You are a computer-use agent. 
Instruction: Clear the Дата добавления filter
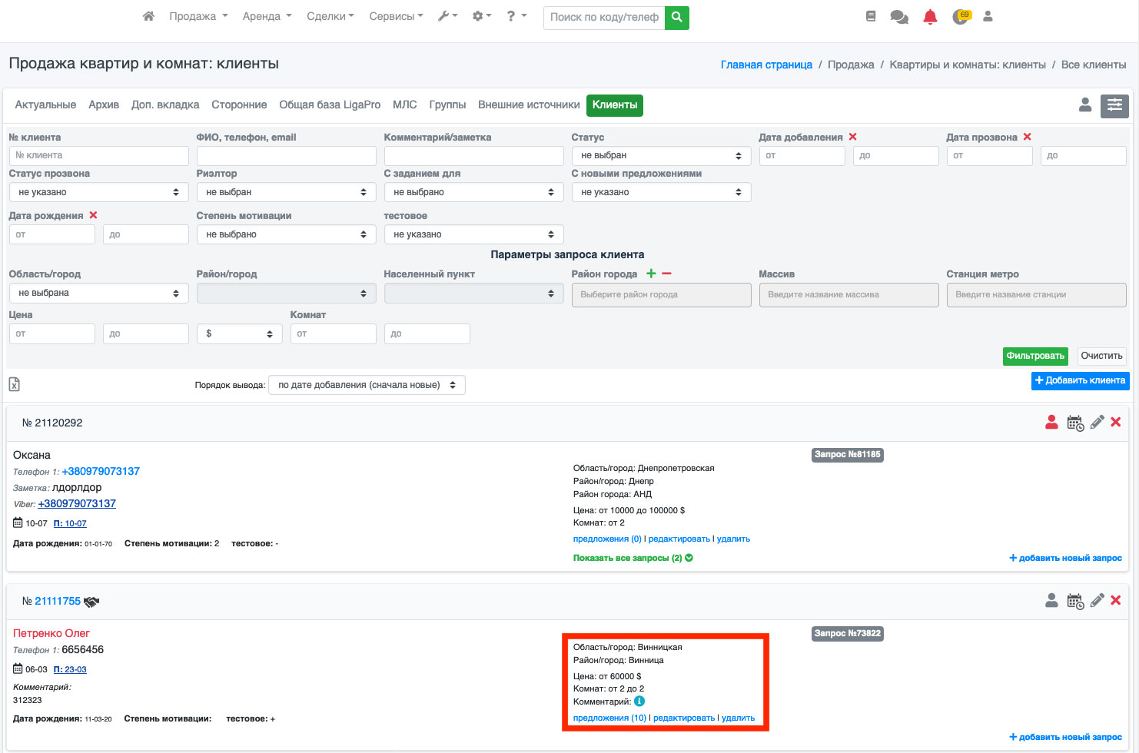tap(852, 137)
